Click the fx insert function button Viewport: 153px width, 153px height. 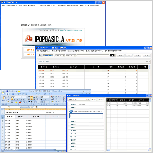[29, 107]
